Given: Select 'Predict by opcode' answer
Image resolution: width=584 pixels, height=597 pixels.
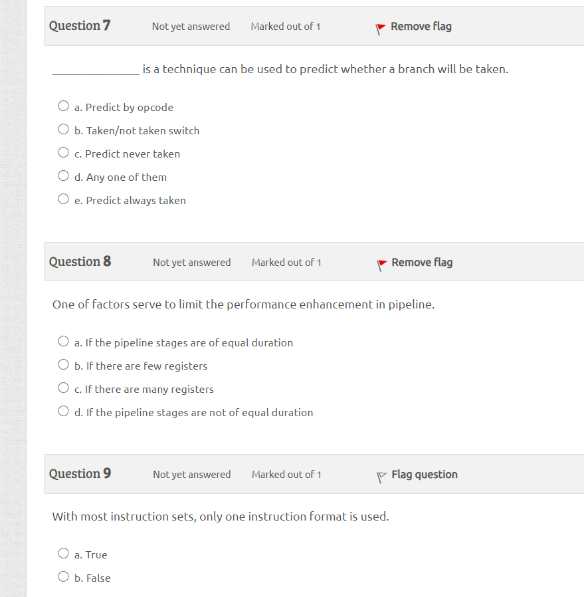Looking at the screenshot, I should (63, 106).
